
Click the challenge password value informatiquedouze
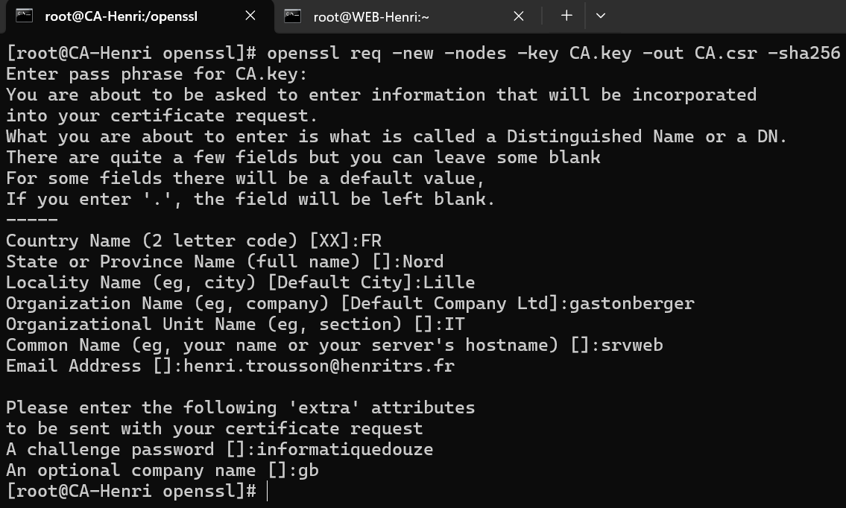[345, 449]
